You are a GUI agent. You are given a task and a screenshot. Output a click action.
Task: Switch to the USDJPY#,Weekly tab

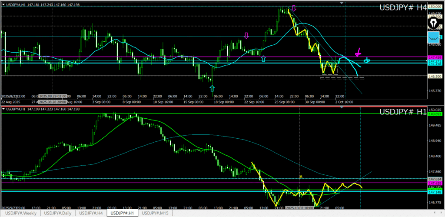[21, 213]
